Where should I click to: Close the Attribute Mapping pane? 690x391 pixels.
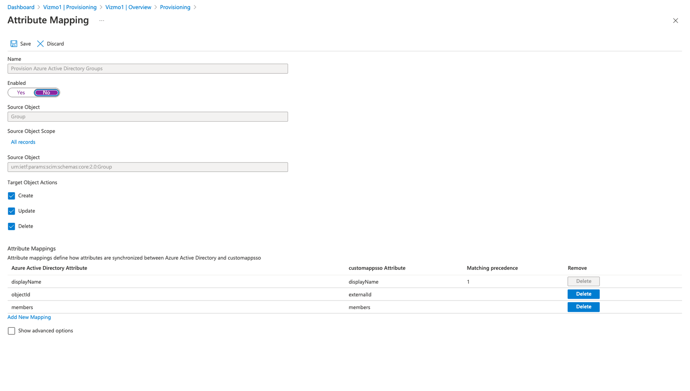tap(675, 21)
